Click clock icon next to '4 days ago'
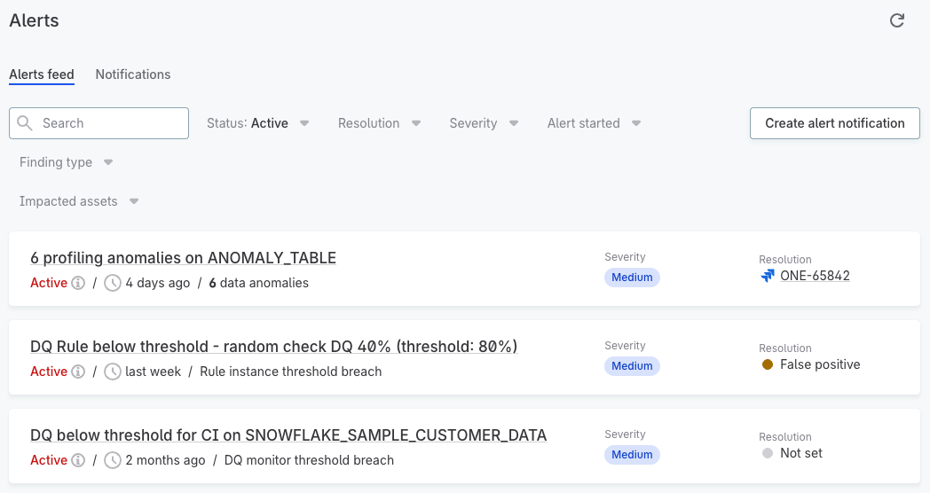Image resolution: width=930 pixels, height=493 pixels. pyautogui.click(x=113, y=283)
